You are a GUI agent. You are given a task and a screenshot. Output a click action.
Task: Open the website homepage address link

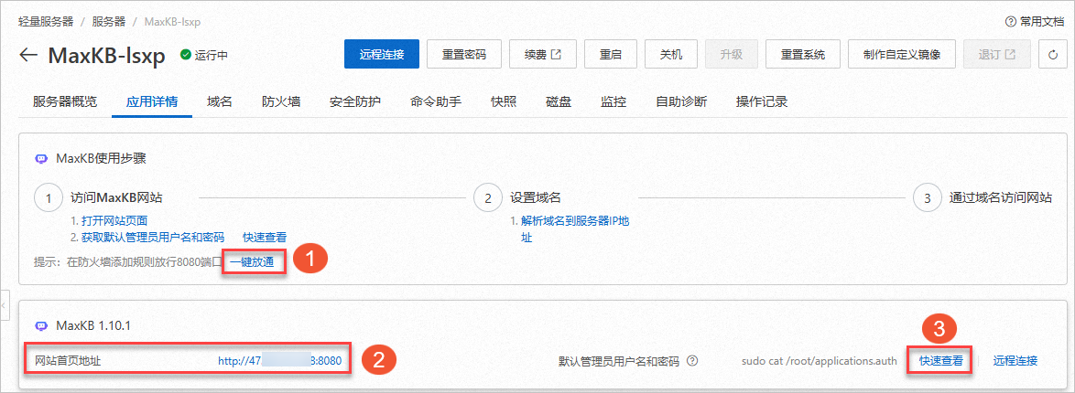(x=279, y=360)
